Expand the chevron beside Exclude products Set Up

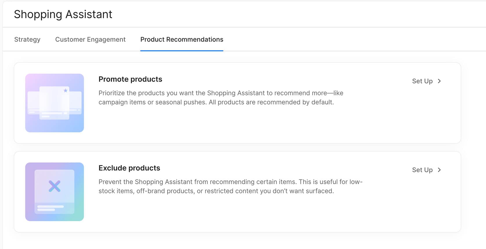439,170
